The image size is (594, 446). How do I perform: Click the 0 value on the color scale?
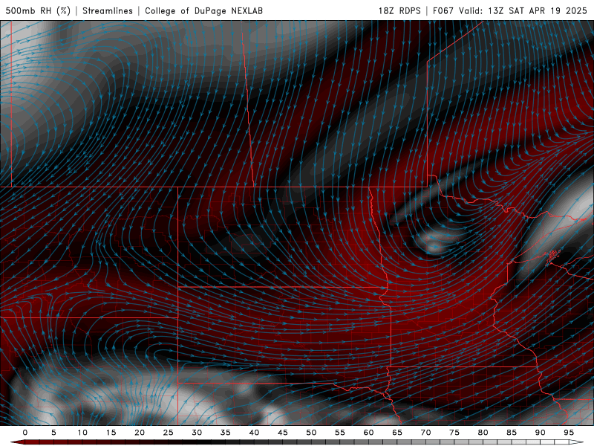[x=25, y=433]
